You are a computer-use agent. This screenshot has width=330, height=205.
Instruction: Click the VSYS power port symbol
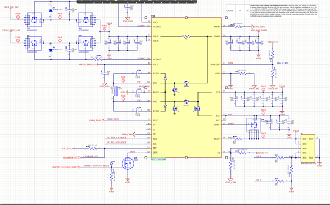(x=282, y=87)
